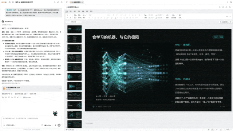
Task: Select the fourth slide thumbnail
Action: coord(74,57)
